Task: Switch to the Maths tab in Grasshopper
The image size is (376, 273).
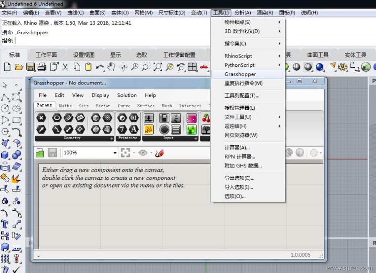Action: 65,106
